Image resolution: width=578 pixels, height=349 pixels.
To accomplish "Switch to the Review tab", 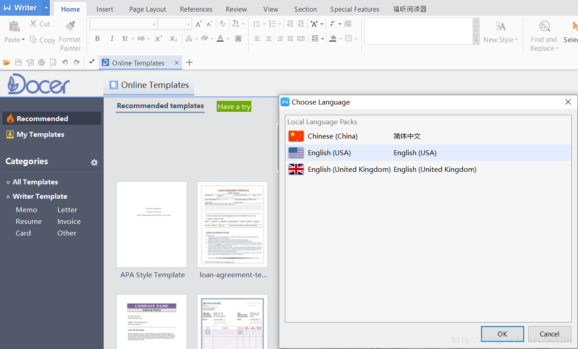I will click(x=236, y=9).
